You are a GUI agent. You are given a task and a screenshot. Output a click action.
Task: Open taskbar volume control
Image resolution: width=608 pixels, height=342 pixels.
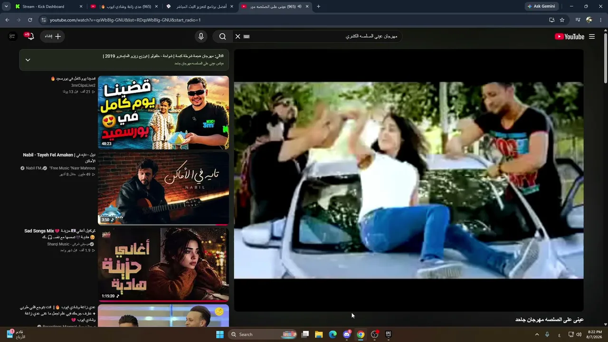coord(579,334)
